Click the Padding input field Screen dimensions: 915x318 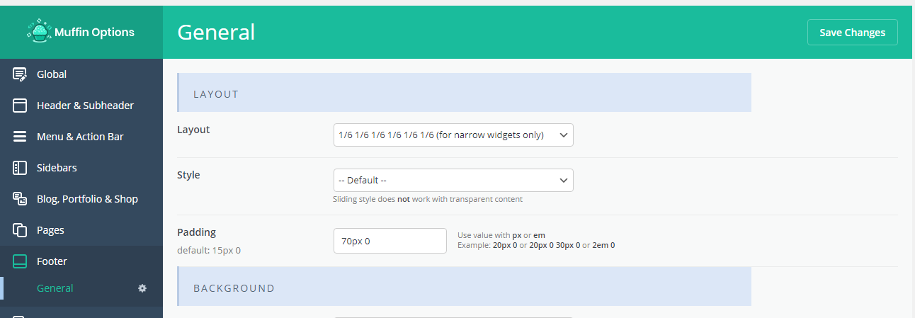coord(390,241)
